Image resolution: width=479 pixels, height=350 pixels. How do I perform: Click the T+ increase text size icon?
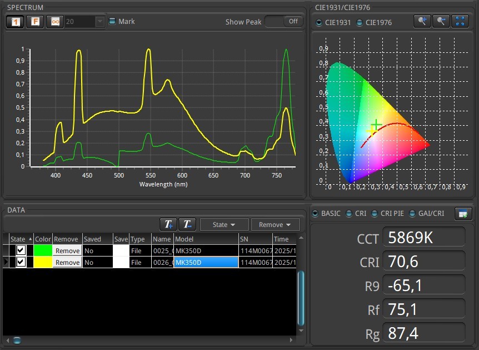tap(168, 224)
